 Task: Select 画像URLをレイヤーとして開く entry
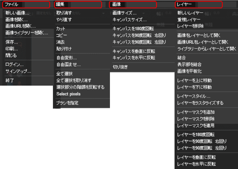point(203,42)
